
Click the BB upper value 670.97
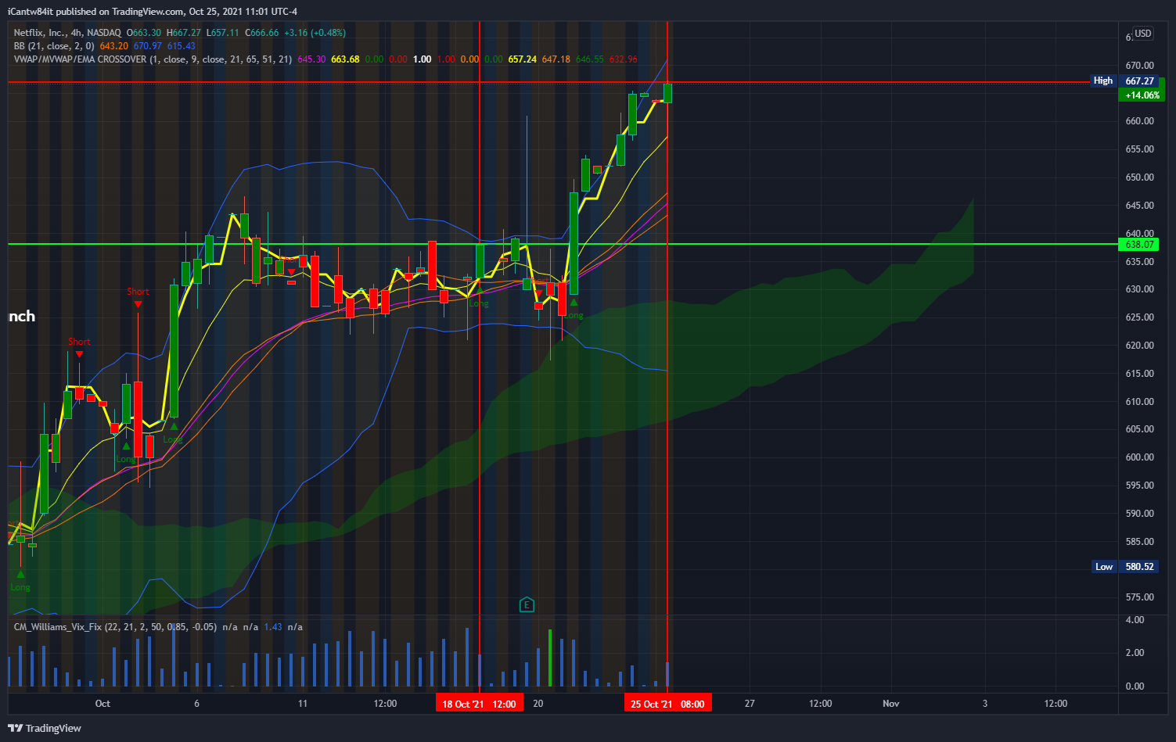click(x=147, y=46)
